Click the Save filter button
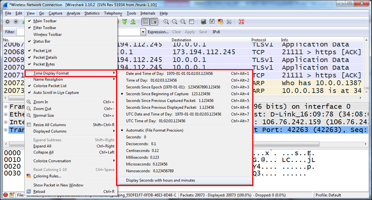The width and height of the screenshot is (372, 200). click(203, 32)
